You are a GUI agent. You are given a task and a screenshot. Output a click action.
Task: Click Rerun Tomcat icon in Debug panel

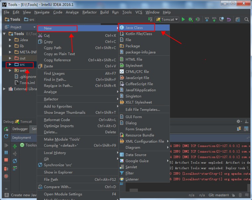(6, 129)
